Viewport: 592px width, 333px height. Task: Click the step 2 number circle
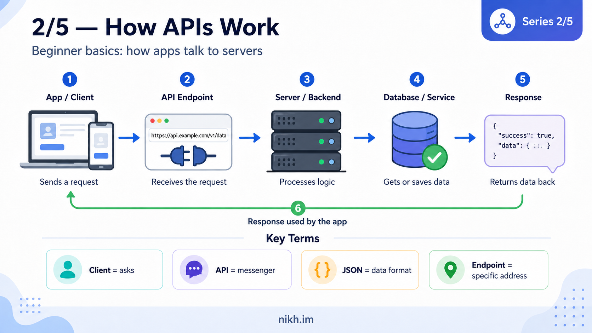(x=187, y=79)
